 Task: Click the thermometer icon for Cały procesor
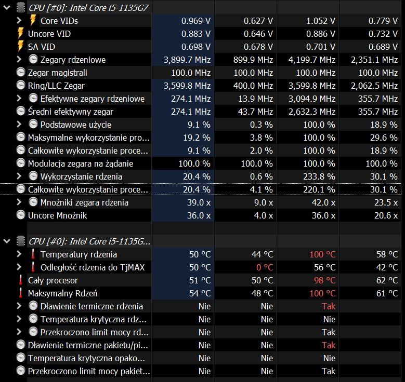20,280
